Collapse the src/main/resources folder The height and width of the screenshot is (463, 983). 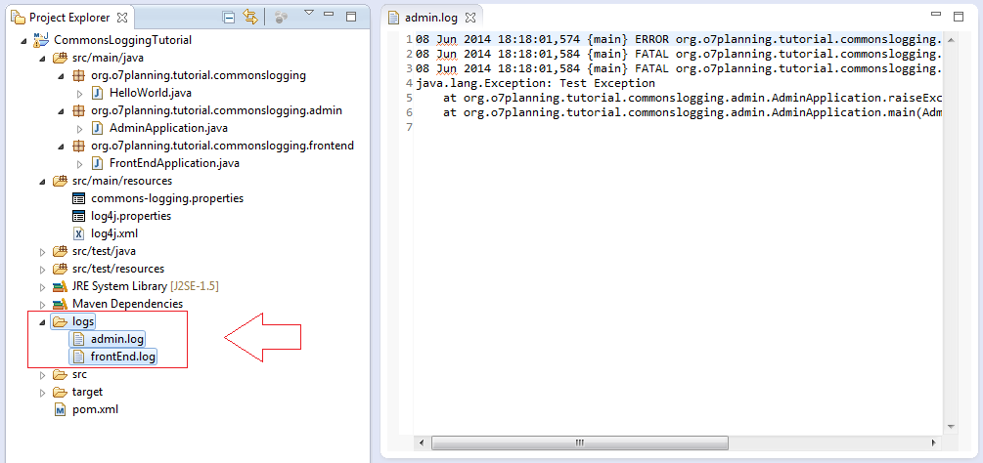[42, 182]
